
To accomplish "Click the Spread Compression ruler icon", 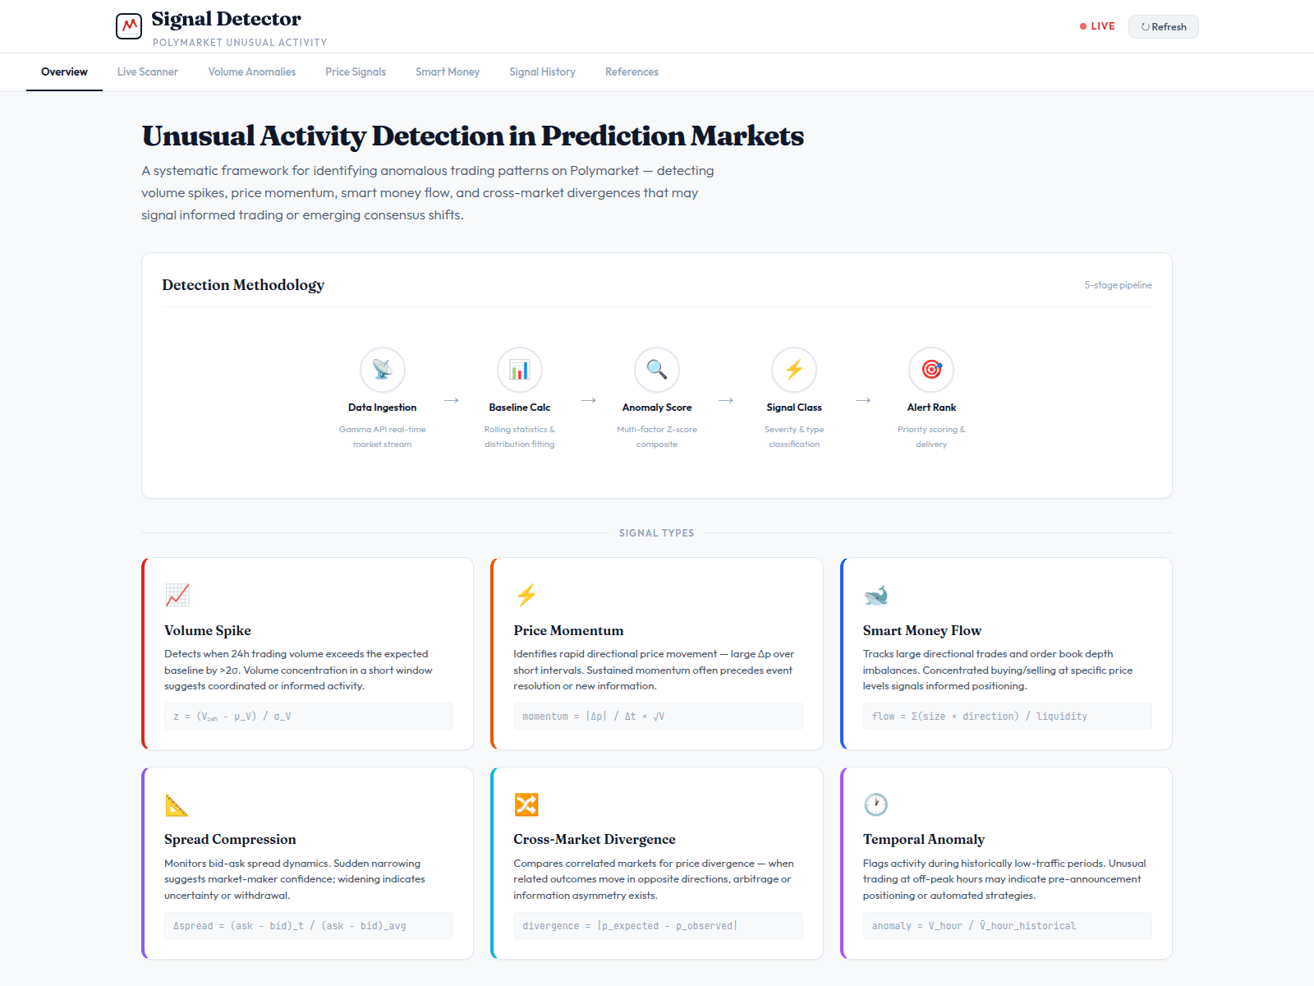I will pyautogui.click(x=177, y=804).
